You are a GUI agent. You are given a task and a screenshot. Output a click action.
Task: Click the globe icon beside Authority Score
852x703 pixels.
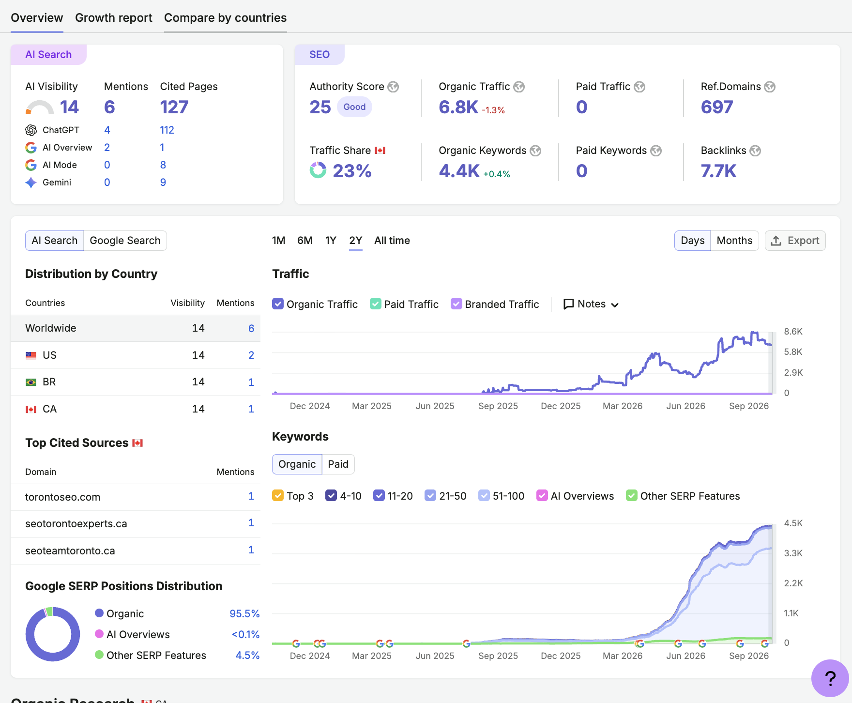tap(393, 87)
